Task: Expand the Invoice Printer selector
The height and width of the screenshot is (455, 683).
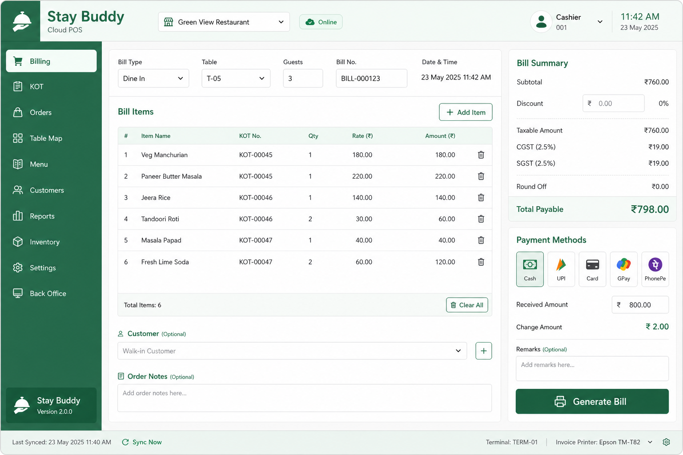Action: (x=650, y=442)
